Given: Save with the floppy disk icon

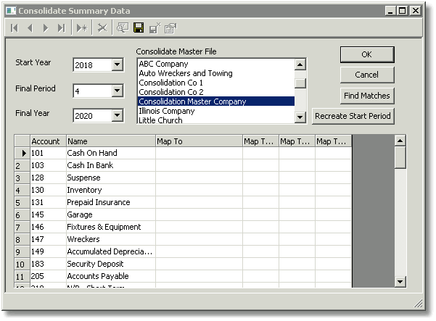Looking at the screenshot, I should (139, 28).
